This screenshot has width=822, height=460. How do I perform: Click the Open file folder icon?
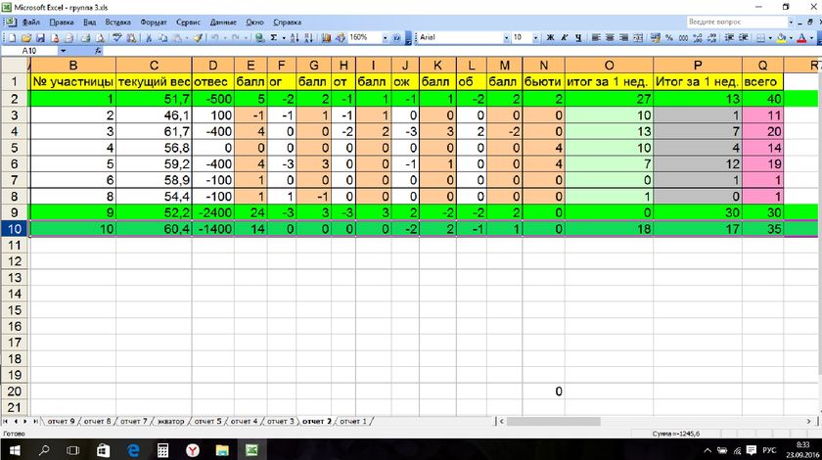[x=26, y=38]
